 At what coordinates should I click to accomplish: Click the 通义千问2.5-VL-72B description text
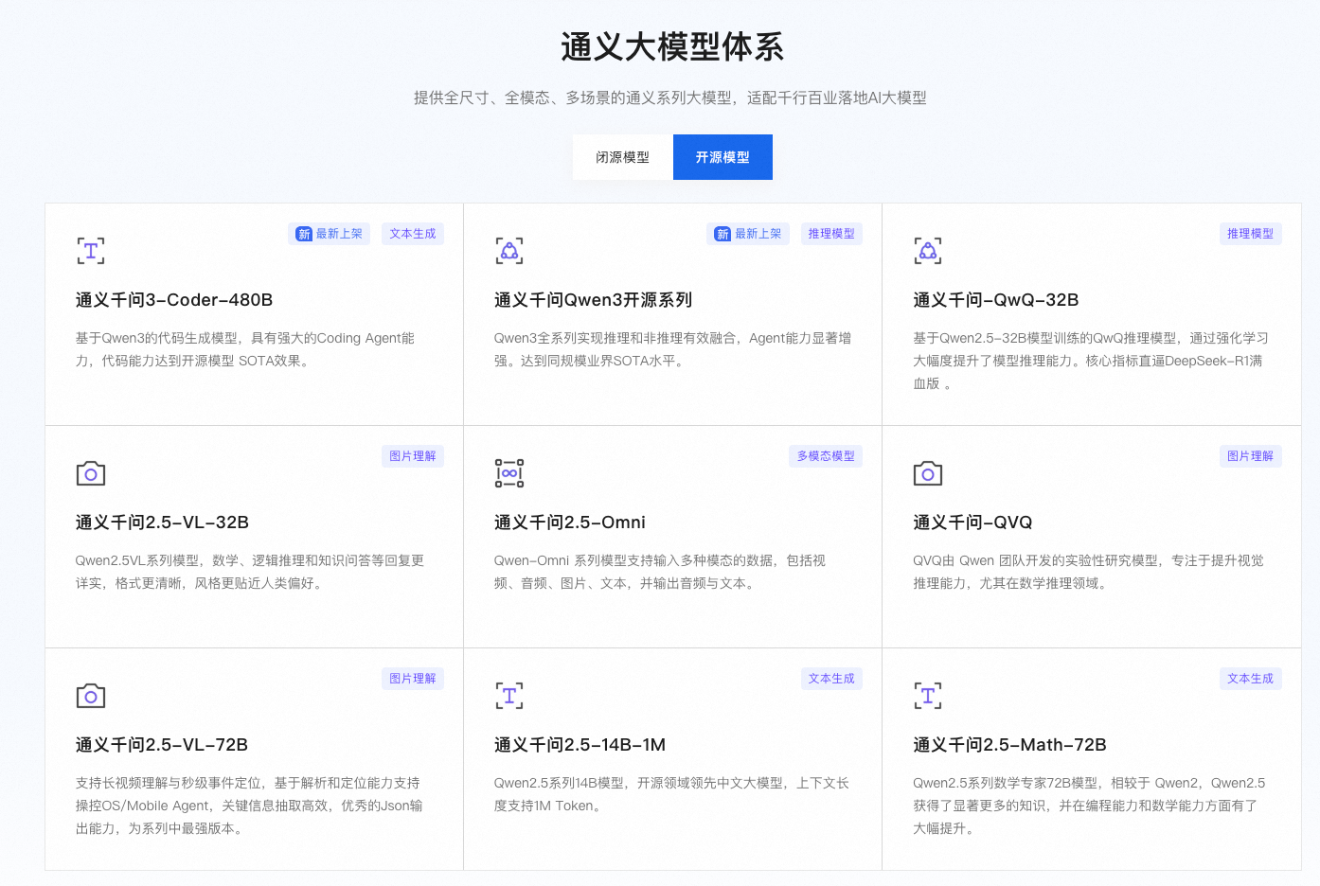point(249,806)
